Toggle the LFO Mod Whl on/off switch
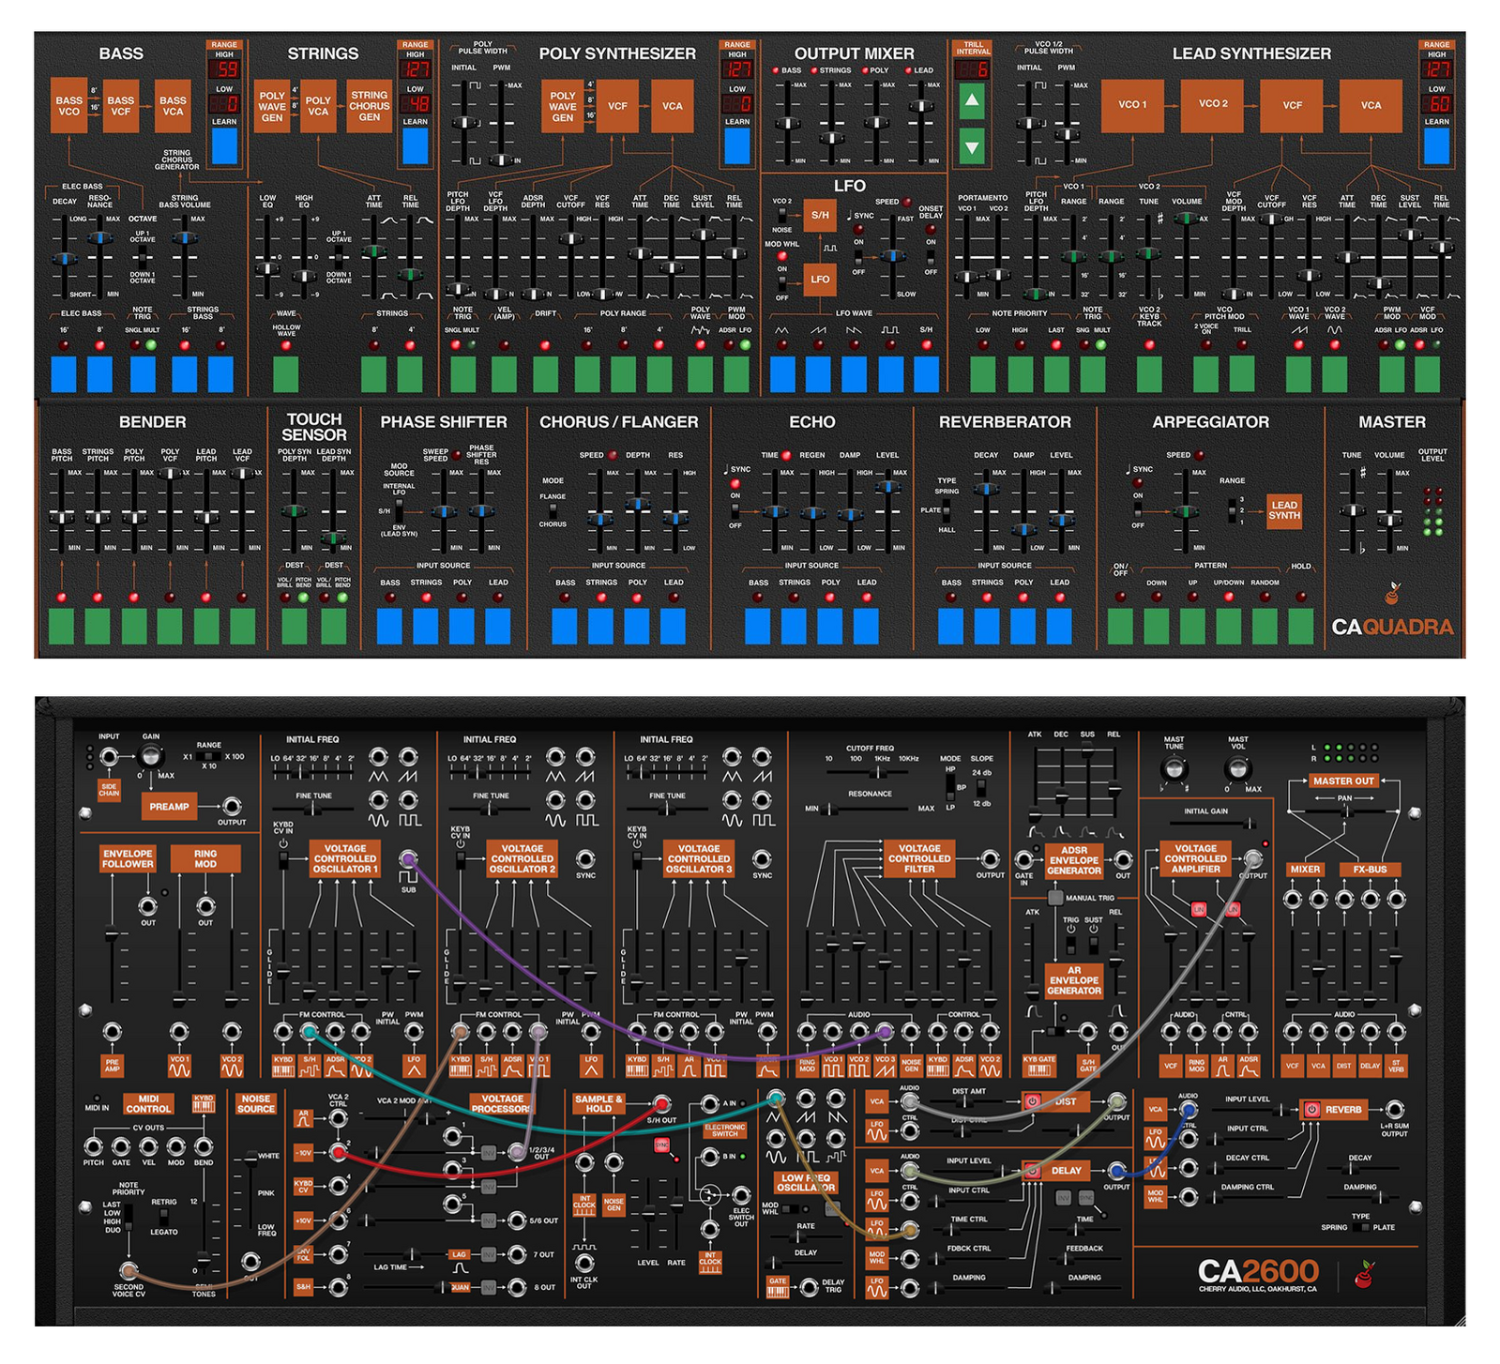This screenshot has height=1364, width=1500. [781, 280]
